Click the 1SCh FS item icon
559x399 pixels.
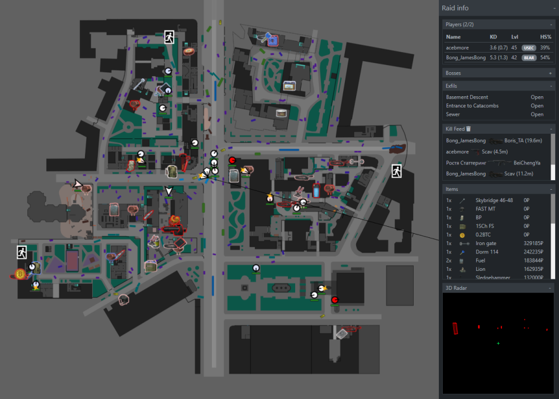click(462, 226)
